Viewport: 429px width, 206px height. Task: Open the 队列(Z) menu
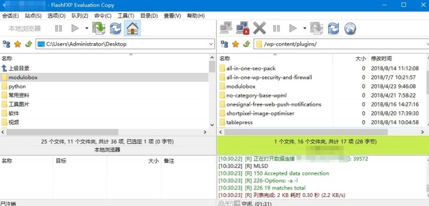79,16
